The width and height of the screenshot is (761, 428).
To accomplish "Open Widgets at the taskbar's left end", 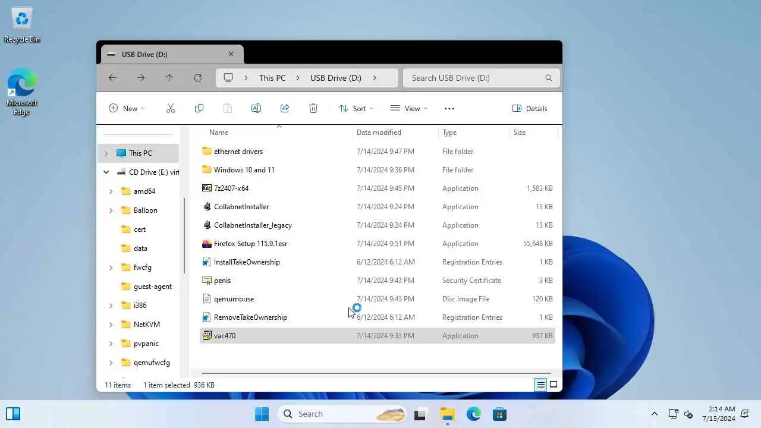I will pyautogui.click(x=13, y=414).
